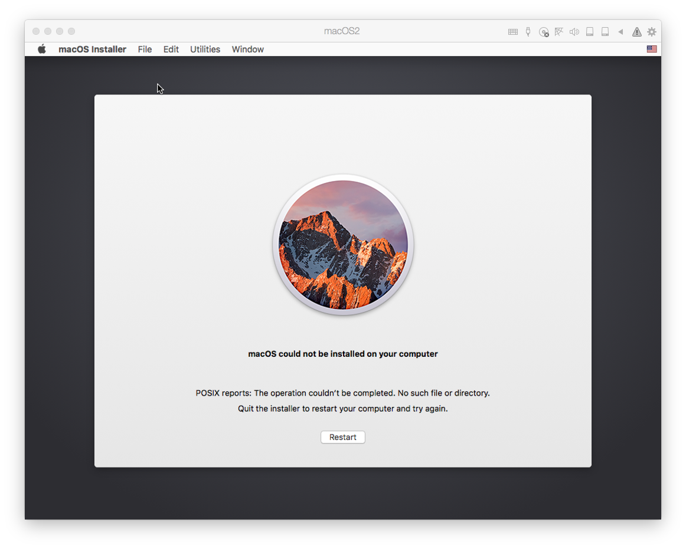Viewport: 686px width, 549px height.
Task: Click the sound speaker icon
Action: tap(574, 32)
